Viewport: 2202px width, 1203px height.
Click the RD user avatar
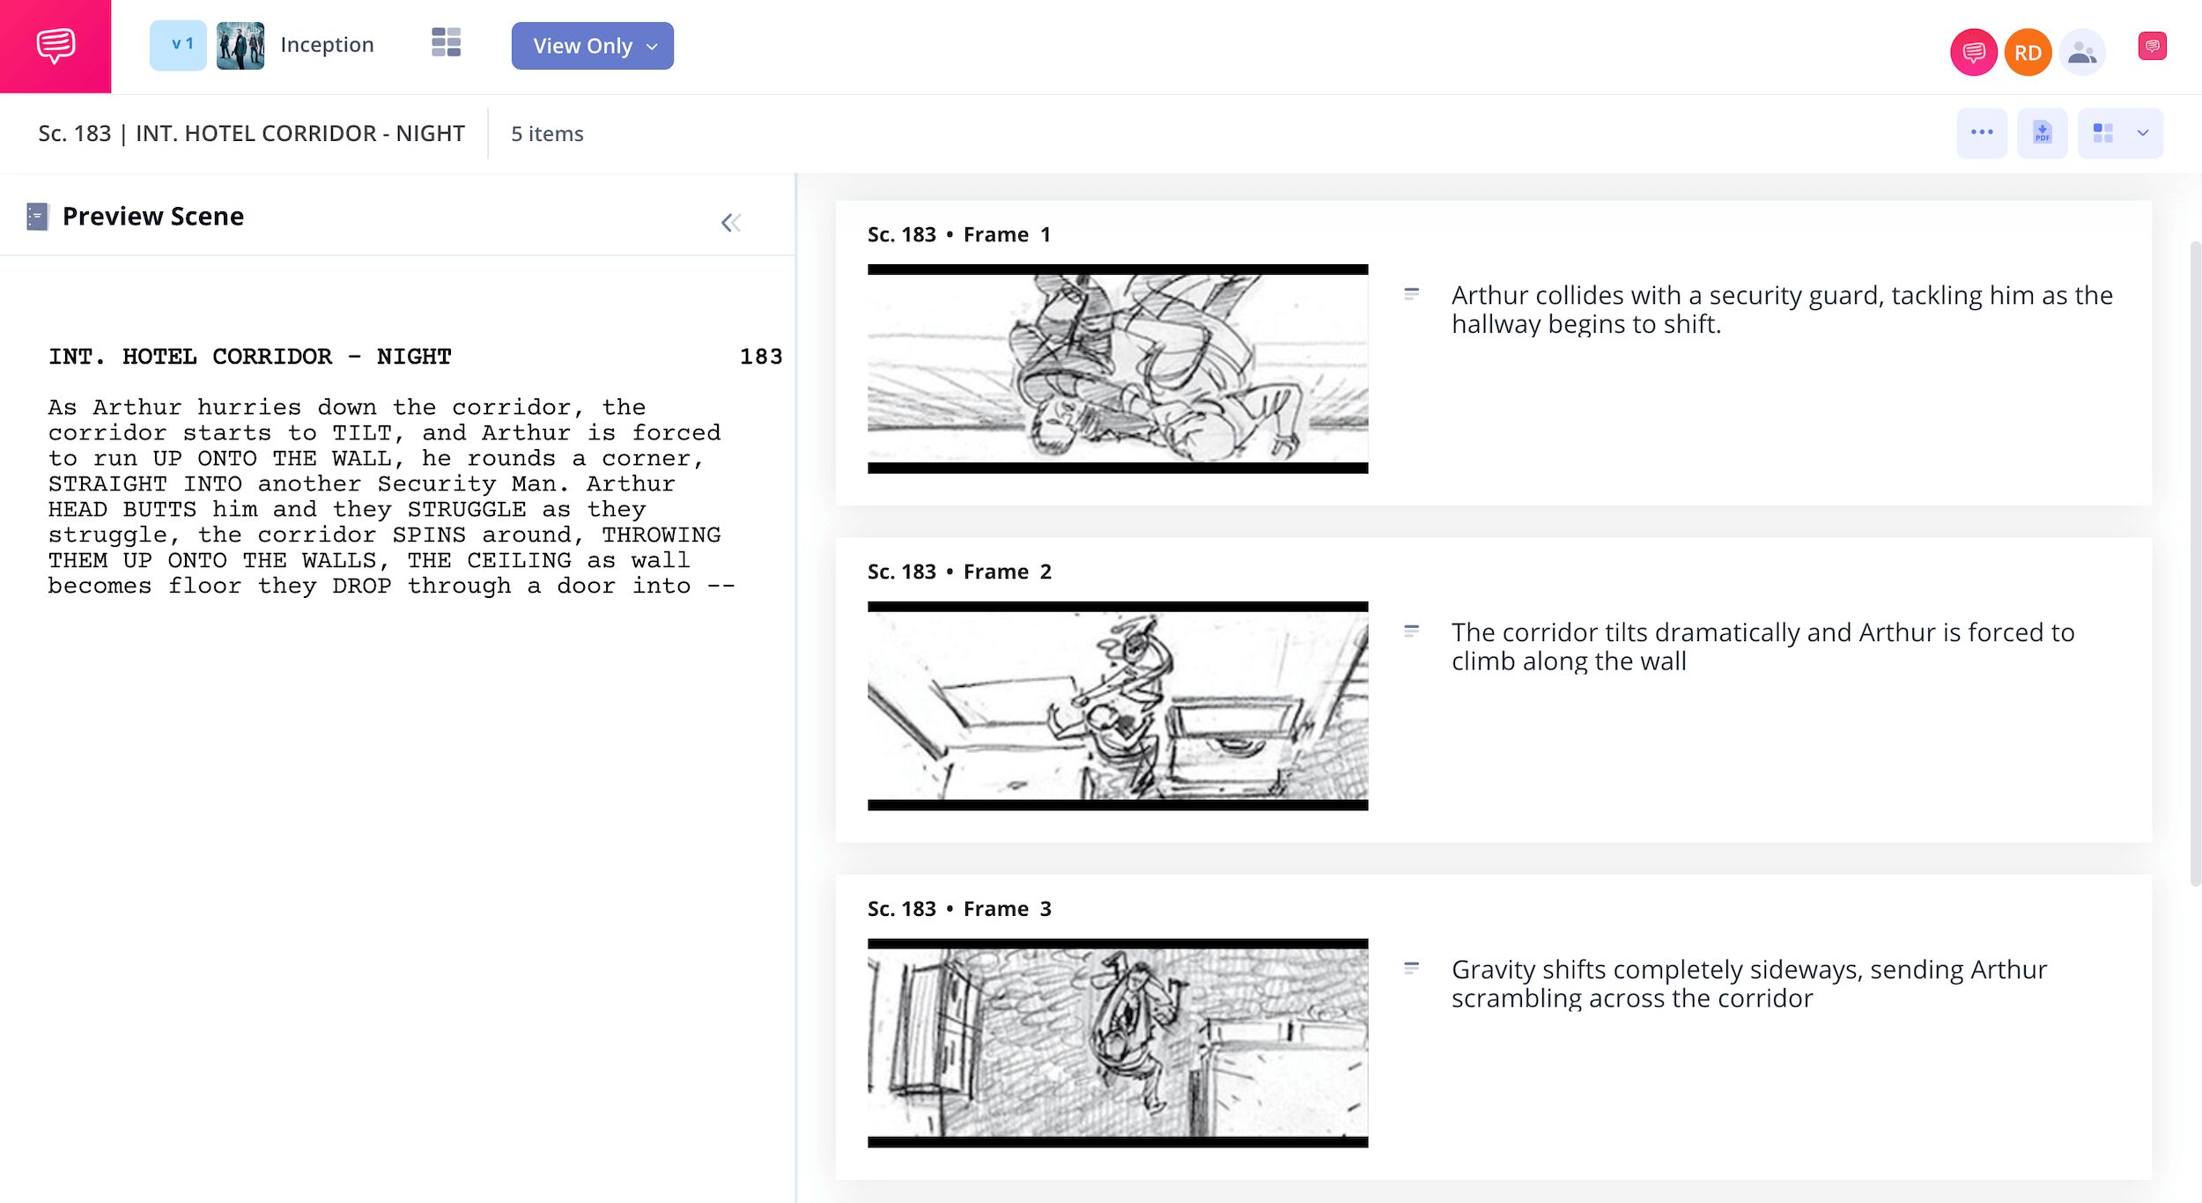tap(2028, 53)
